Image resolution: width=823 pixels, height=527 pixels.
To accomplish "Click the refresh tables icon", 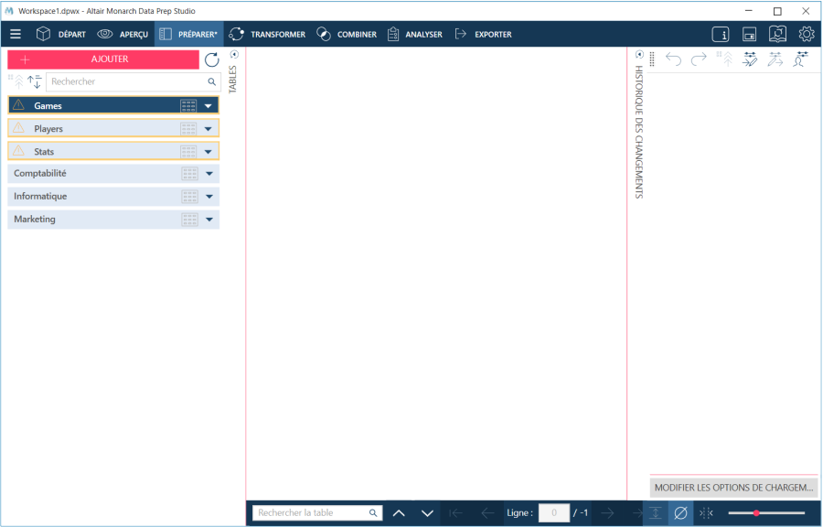I will (211, 59).
